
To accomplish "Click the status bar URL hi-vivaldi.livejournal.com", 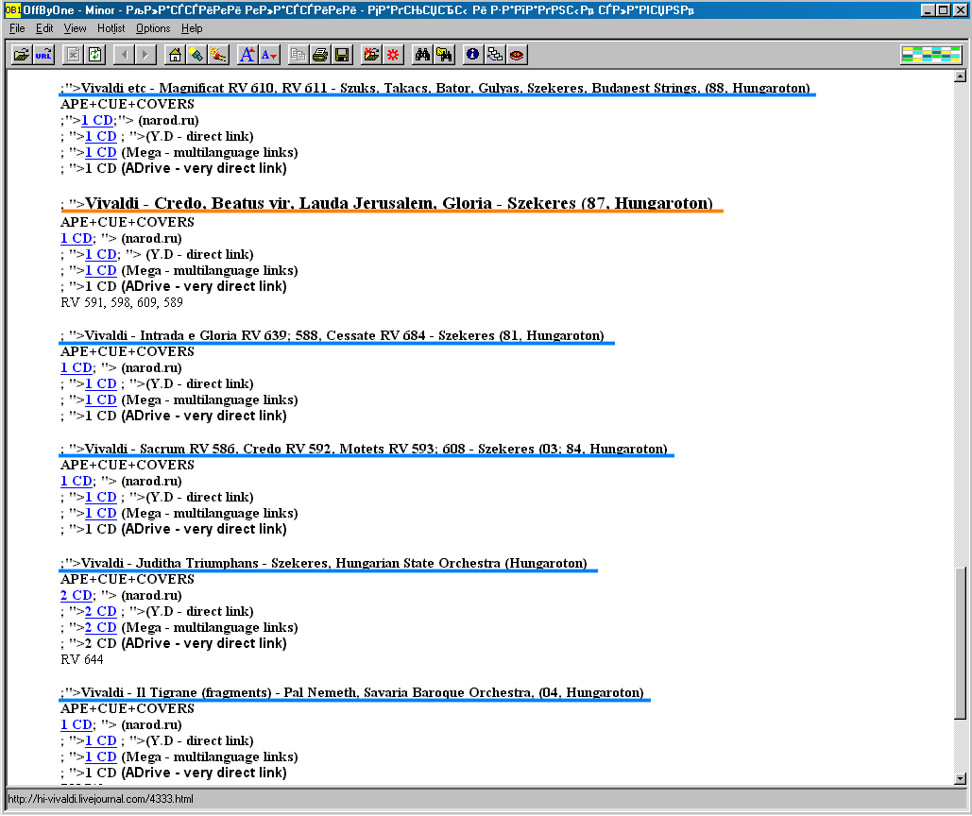I will [100, 799].
